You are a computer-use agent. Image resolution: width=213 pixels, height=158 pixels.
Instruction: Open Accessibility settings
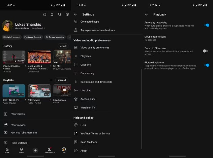click(x=106, y=99)
